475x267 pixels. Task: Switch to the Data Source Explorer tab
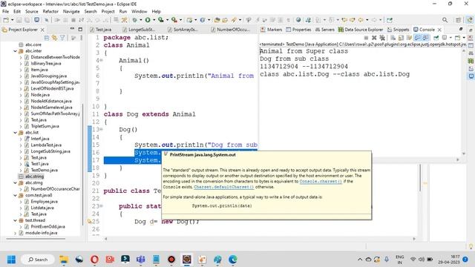[x=361, y=30]
